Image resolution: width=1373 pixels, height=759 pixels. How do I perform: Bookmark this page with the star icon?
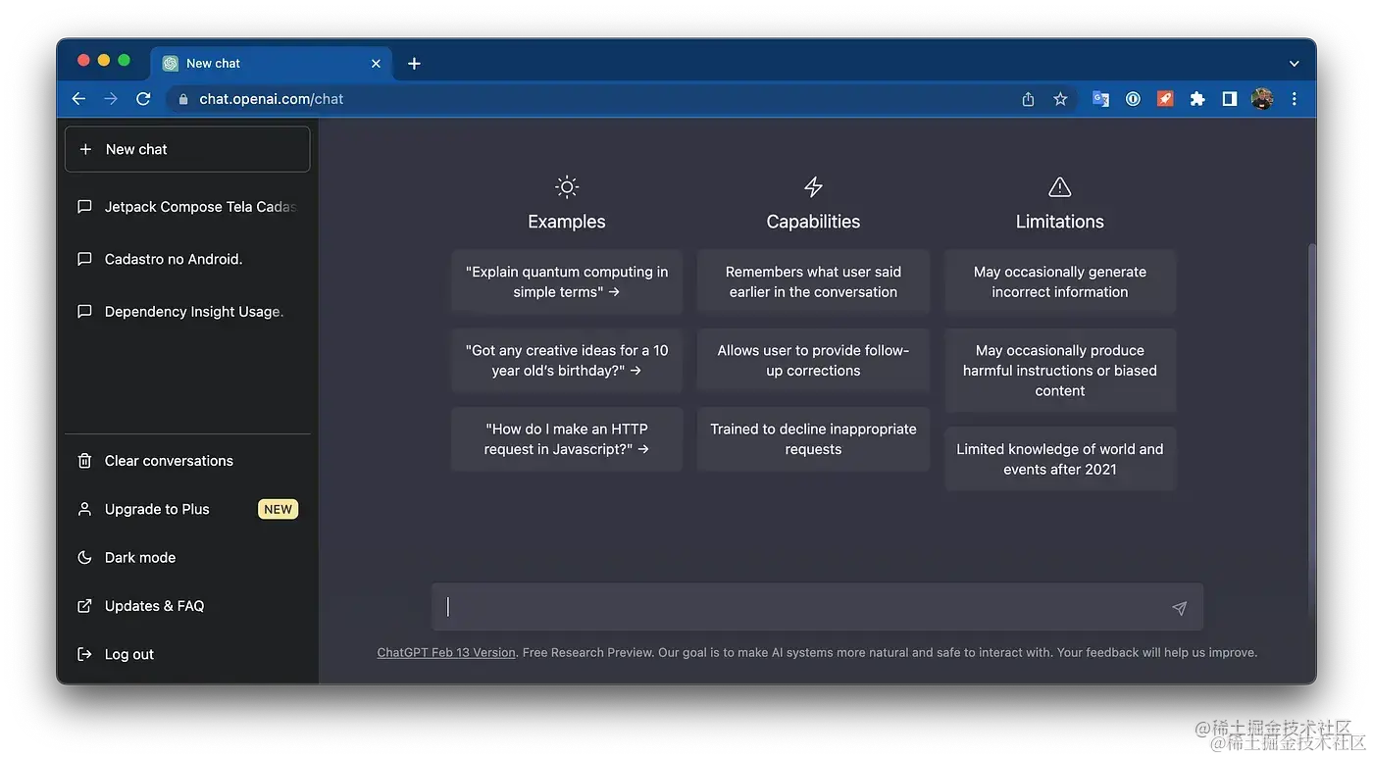pos(1060,99)
